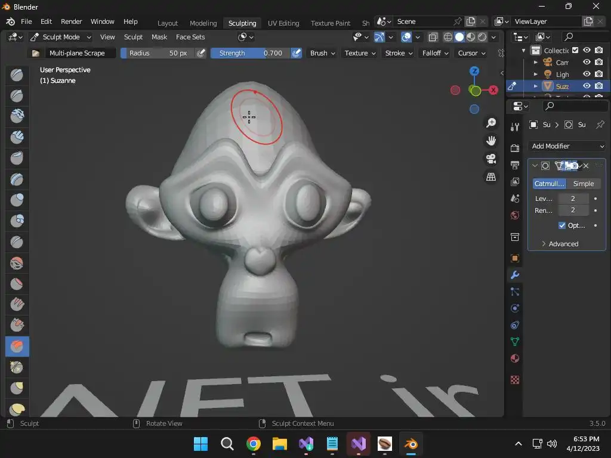Select the Pinch brush tool
The image size is (611, 458).
pyautogui.click(x=17, y=367)
